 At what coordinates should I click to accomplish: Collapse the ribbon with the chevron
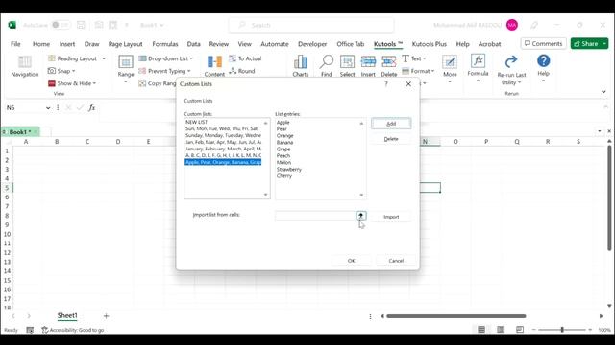tap(603, 92)
